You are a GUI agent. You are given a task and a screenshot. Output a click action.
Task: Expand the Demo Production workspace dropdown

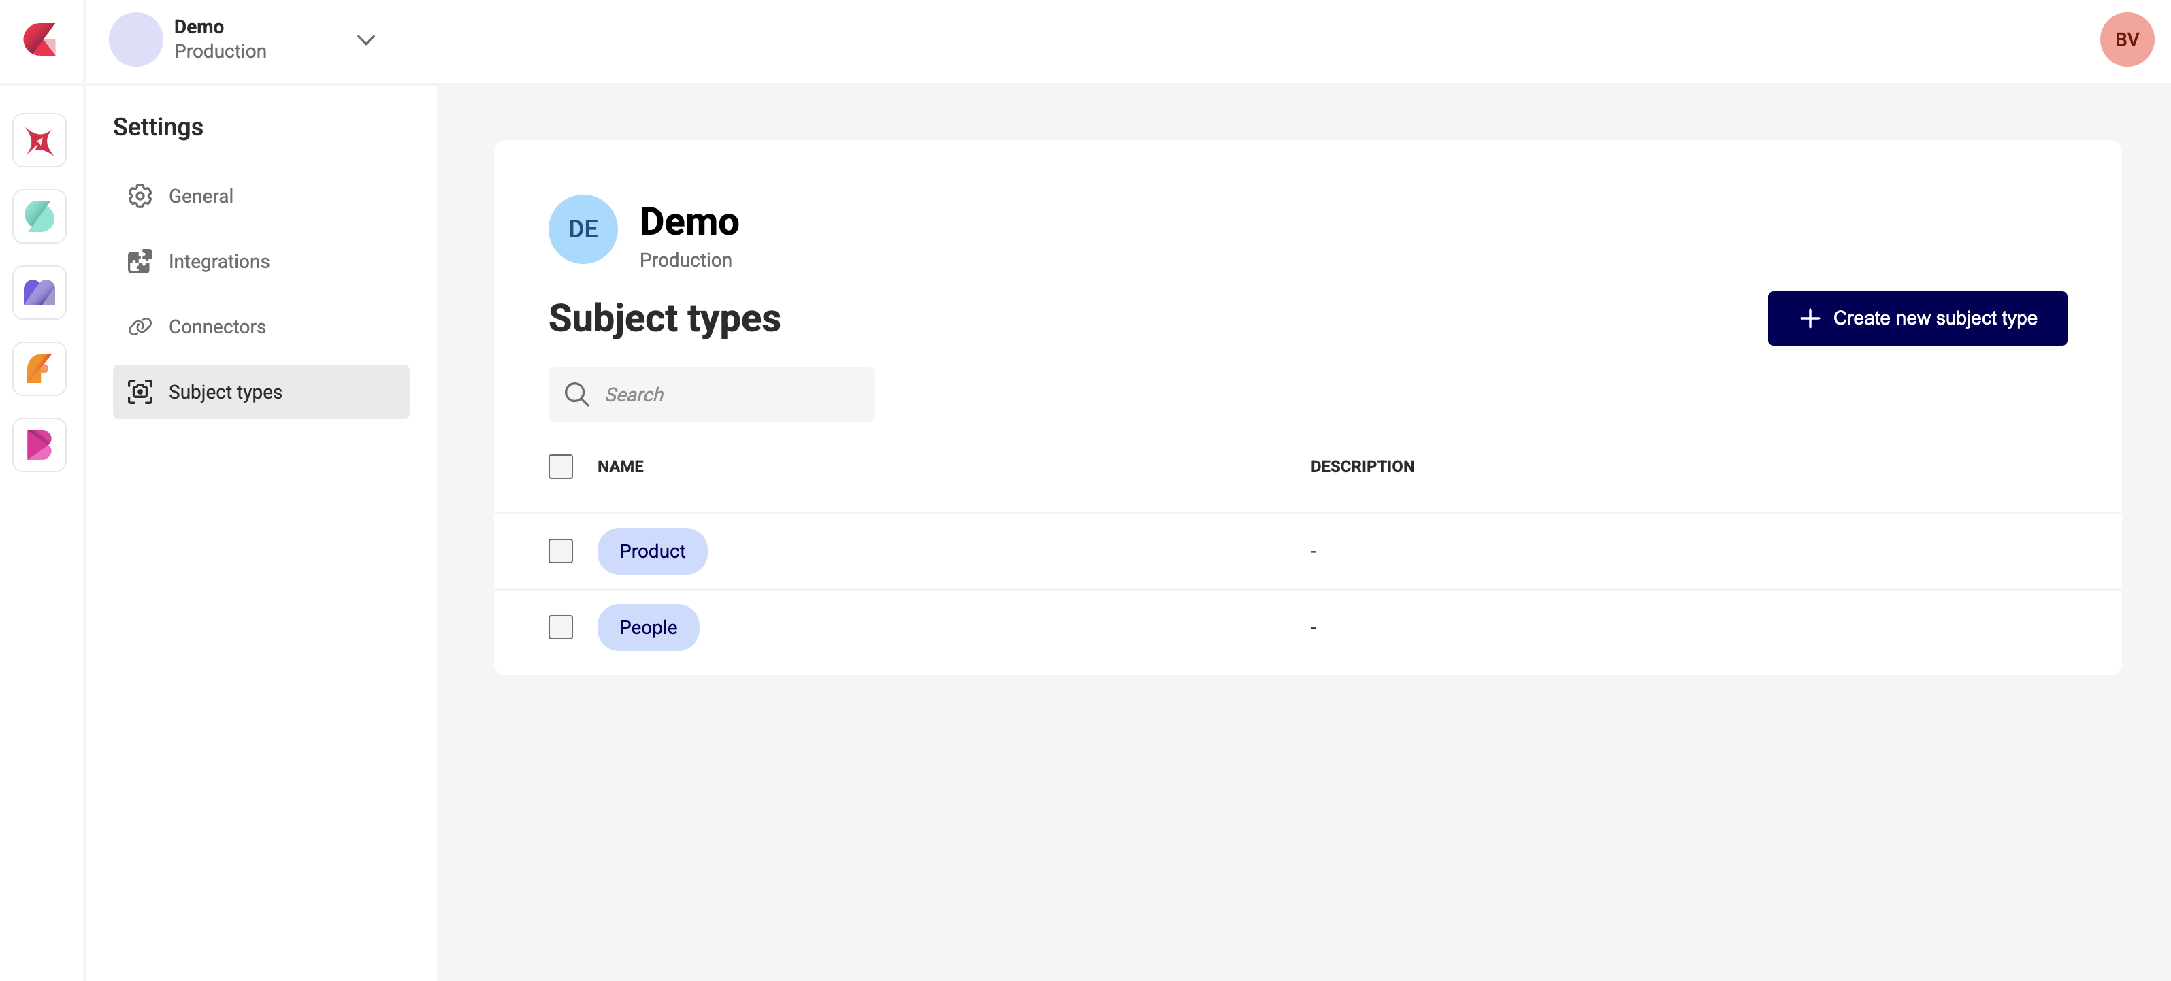[365, 39]
